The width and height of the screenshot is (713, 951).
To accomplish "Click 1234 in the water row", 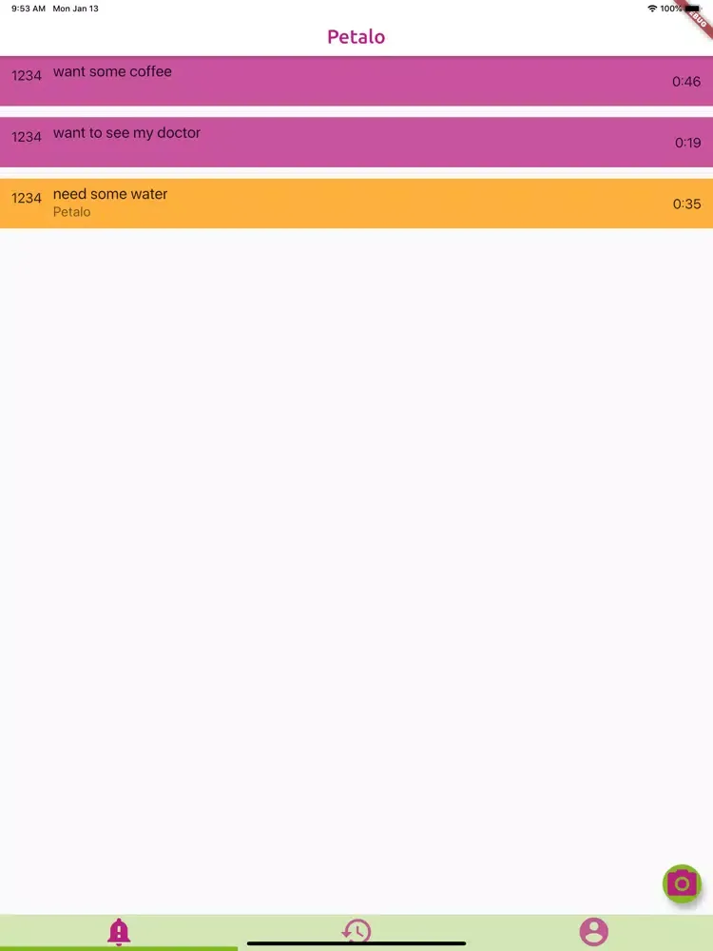I will click(x=27, y=198).
